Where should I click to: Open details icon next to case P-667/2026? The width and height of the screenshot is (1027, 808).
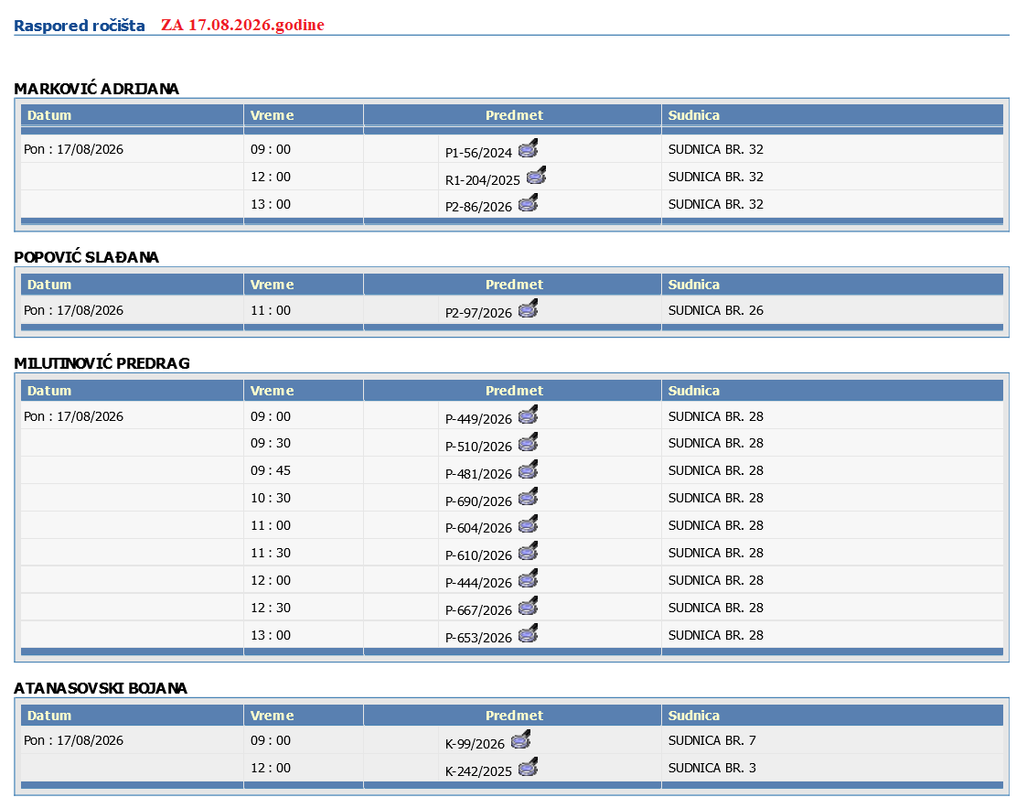point(528,607)
